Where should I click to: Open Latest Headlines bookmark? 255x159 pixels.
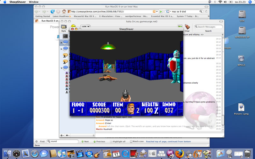pyautogui.click(x=62, y=16)
